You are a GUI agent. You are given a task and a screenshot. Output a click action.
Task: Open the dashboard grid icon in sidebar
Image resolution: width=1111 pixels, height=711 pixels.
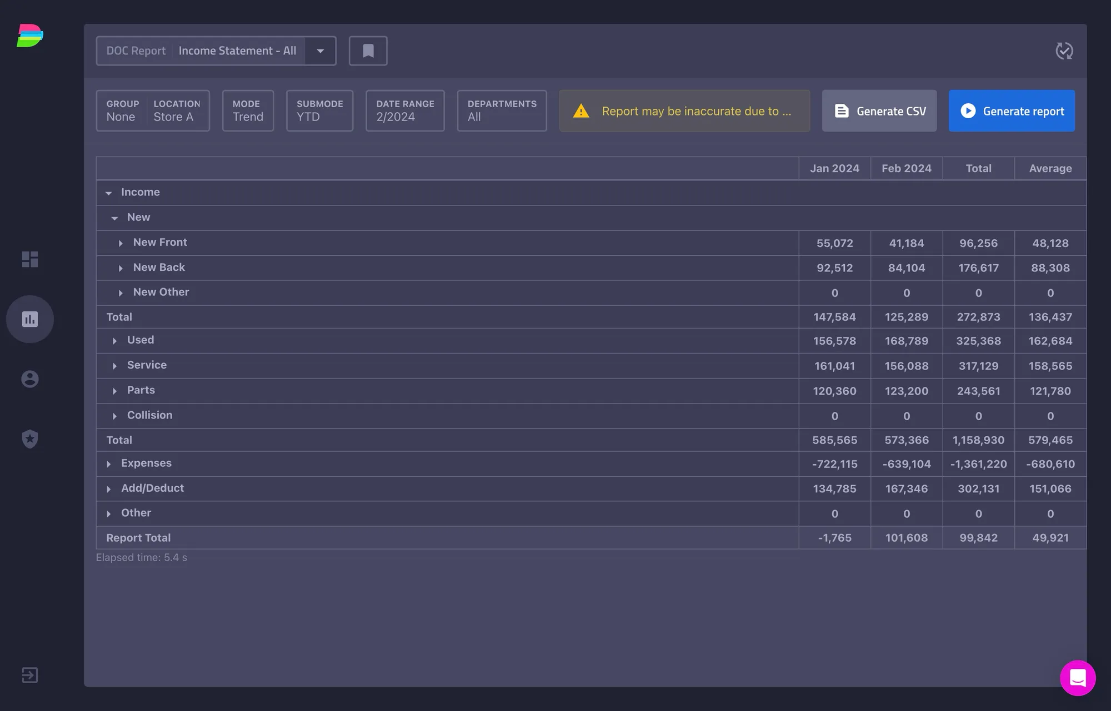click(x=30, y=259)
